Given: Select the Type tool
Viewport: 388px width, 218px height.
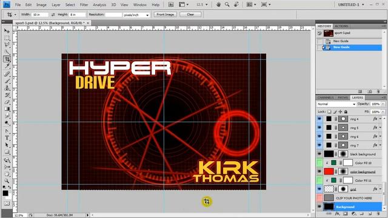Looking at the screenshot, I should [7, 138].
